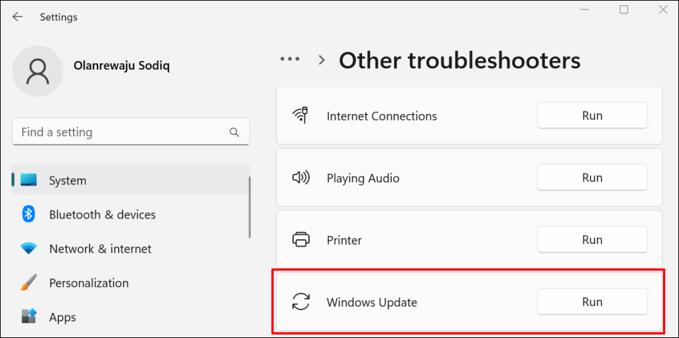Click the Apps sidebar icon
The image size is (679, 338).
coord(29,317)
